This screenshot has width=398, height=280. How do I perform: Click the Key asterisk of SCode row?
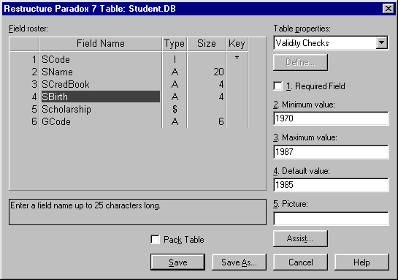click(237, 58)
